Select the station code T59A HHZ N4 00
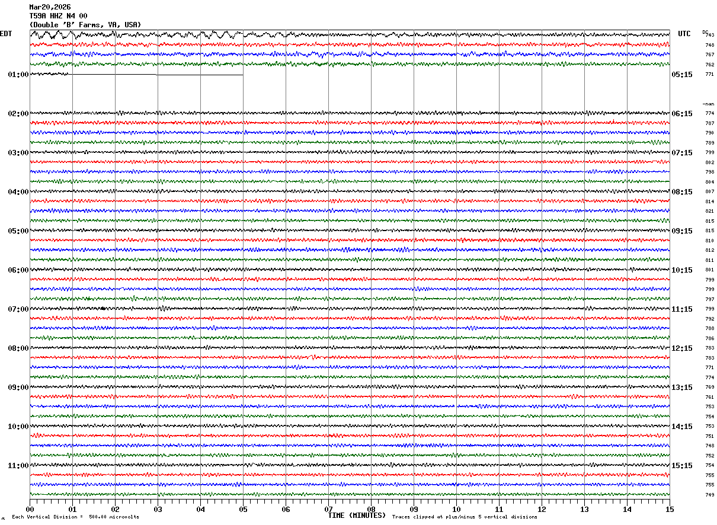 59,16
